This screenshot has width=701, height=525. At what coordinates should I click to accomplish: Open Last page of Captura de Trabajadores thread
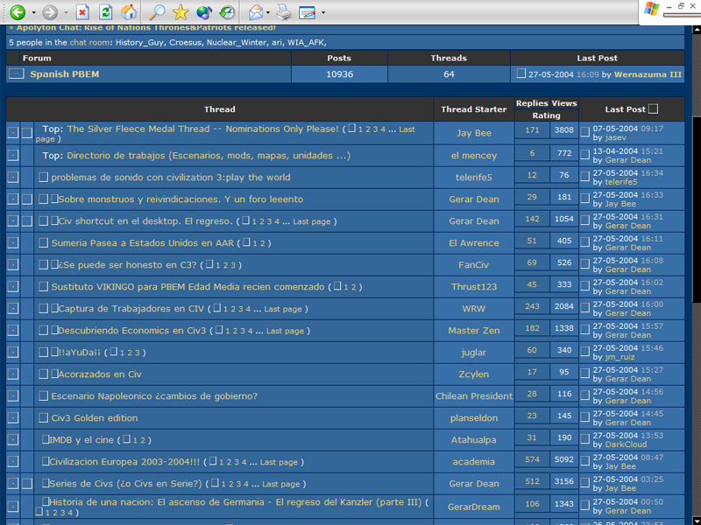coord(283,309)
